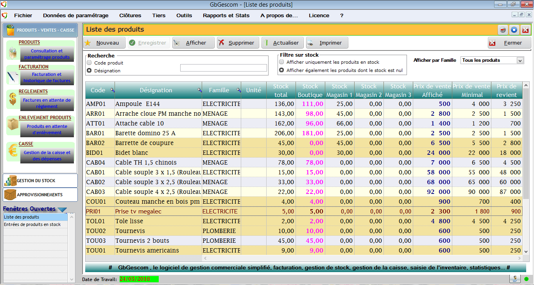
Task: Click the star icon on Nouveau button
Action: coord(88,43)
